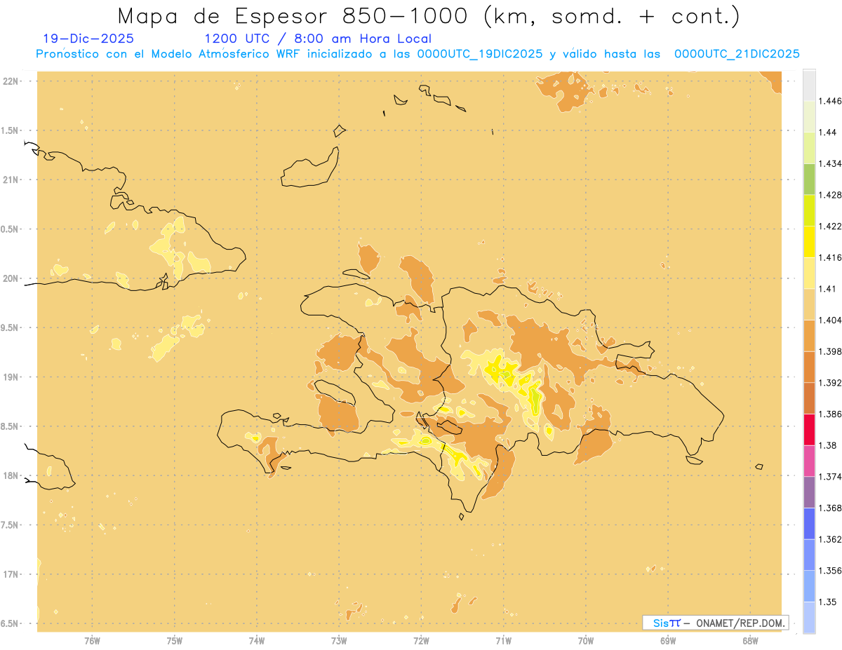Click the bright yellow swatch between 1.416 and 1.422
The image size is (842, 650).
809,242
